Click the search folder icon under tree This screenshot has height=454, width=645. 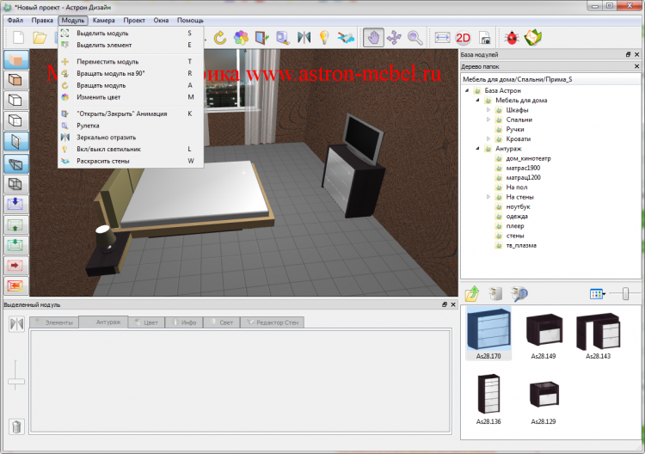point(519,294)
